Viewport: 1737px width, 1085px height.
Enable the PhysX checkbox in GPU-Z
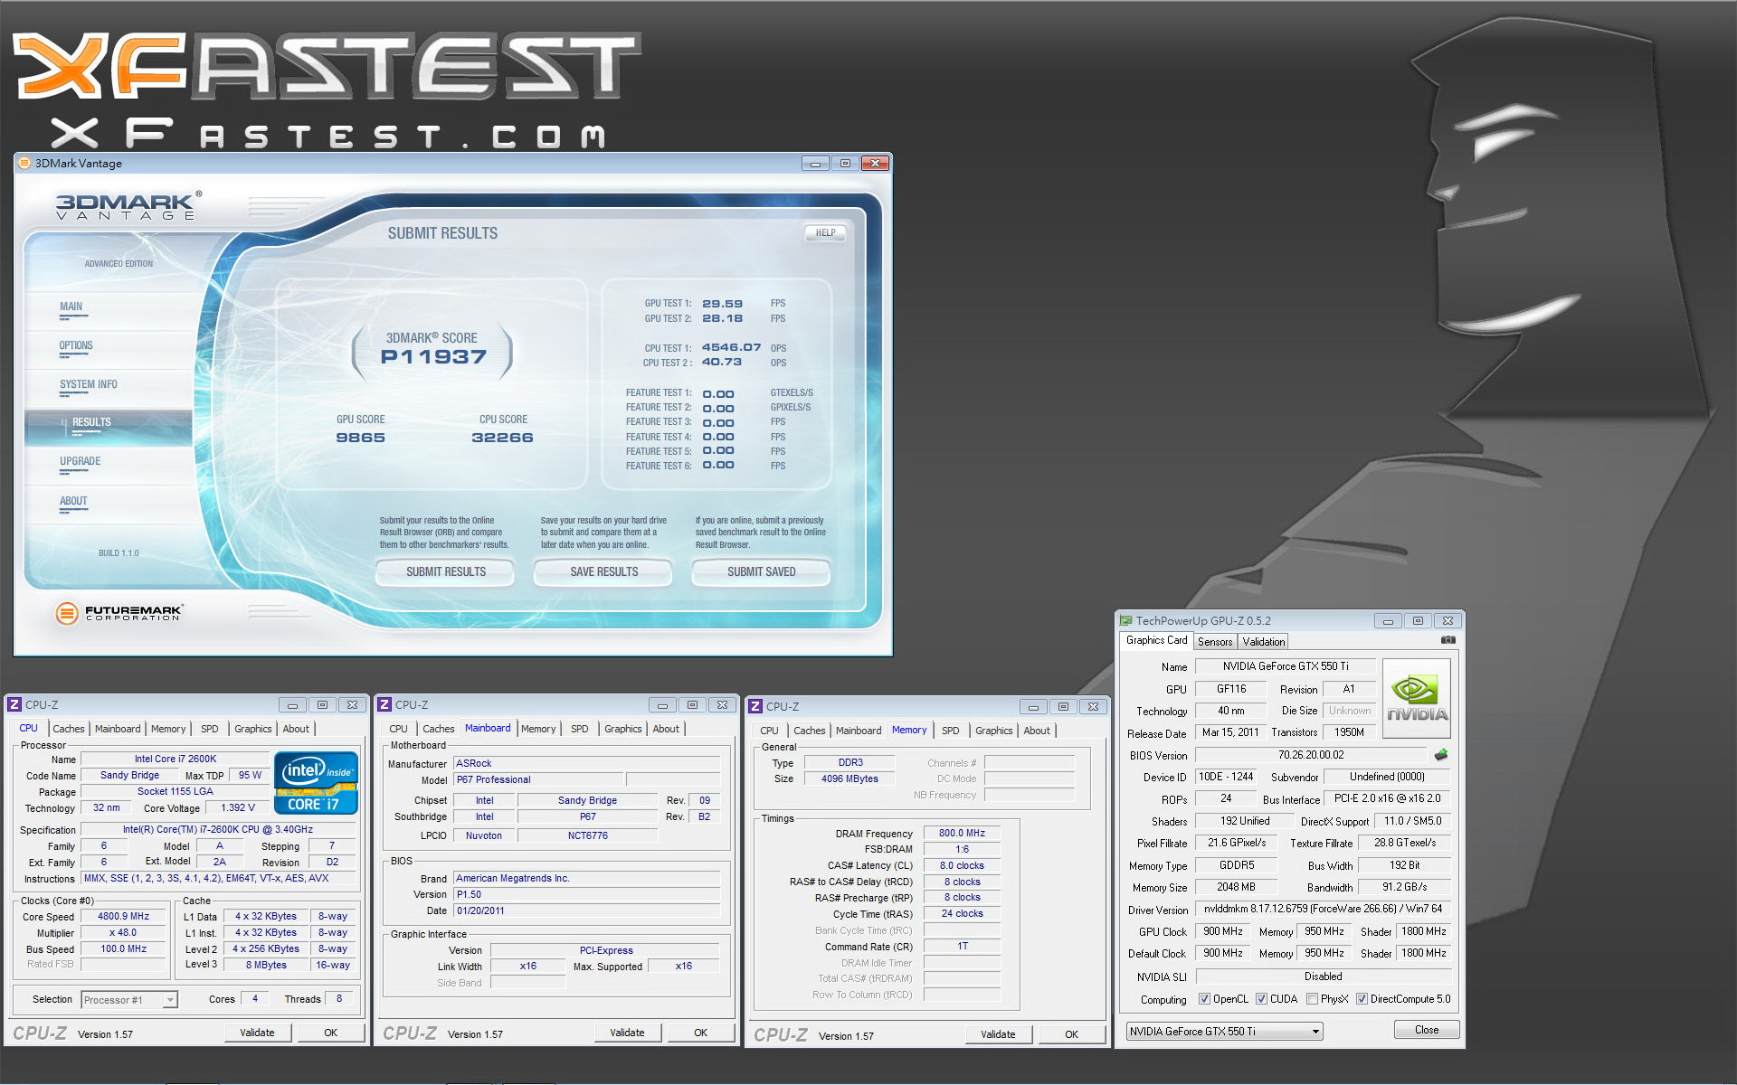tap(1312, 999)
